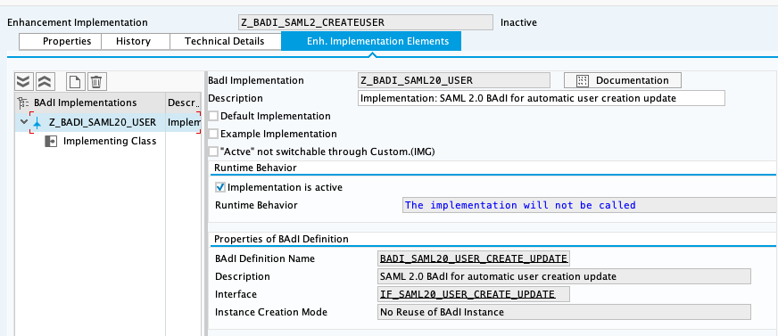Select Z_BADI_SAML20_USER row in tree
The width and height of the screenshot is (778, 336).
point(108,122)
